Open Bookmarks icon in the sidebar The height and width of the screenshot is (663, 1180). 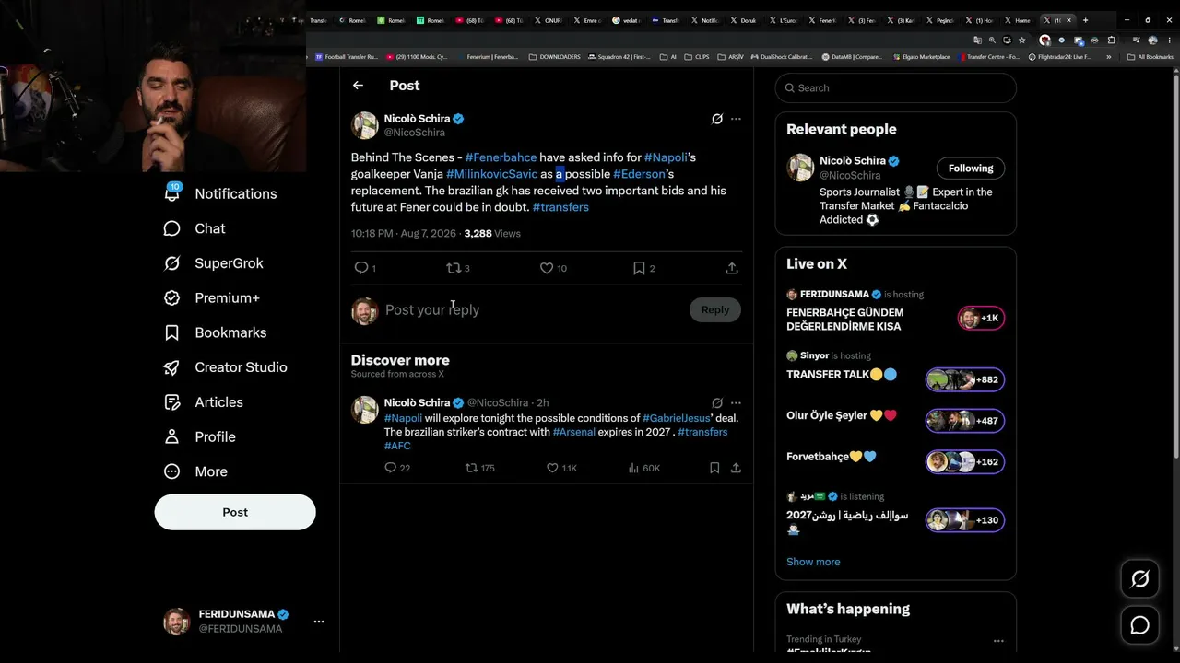(172, 332)
